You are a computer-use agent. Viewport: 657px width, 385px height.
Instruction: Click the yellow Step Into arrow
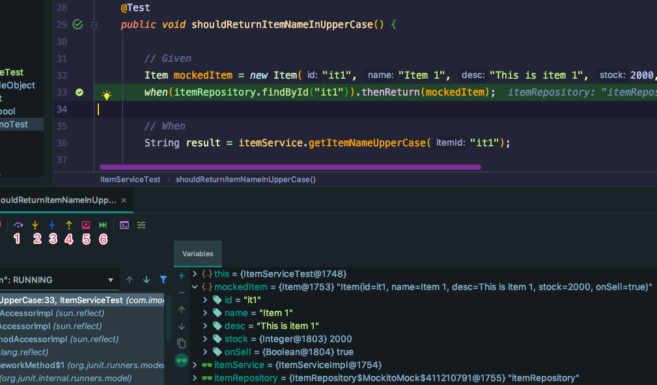tap(35, 225)
